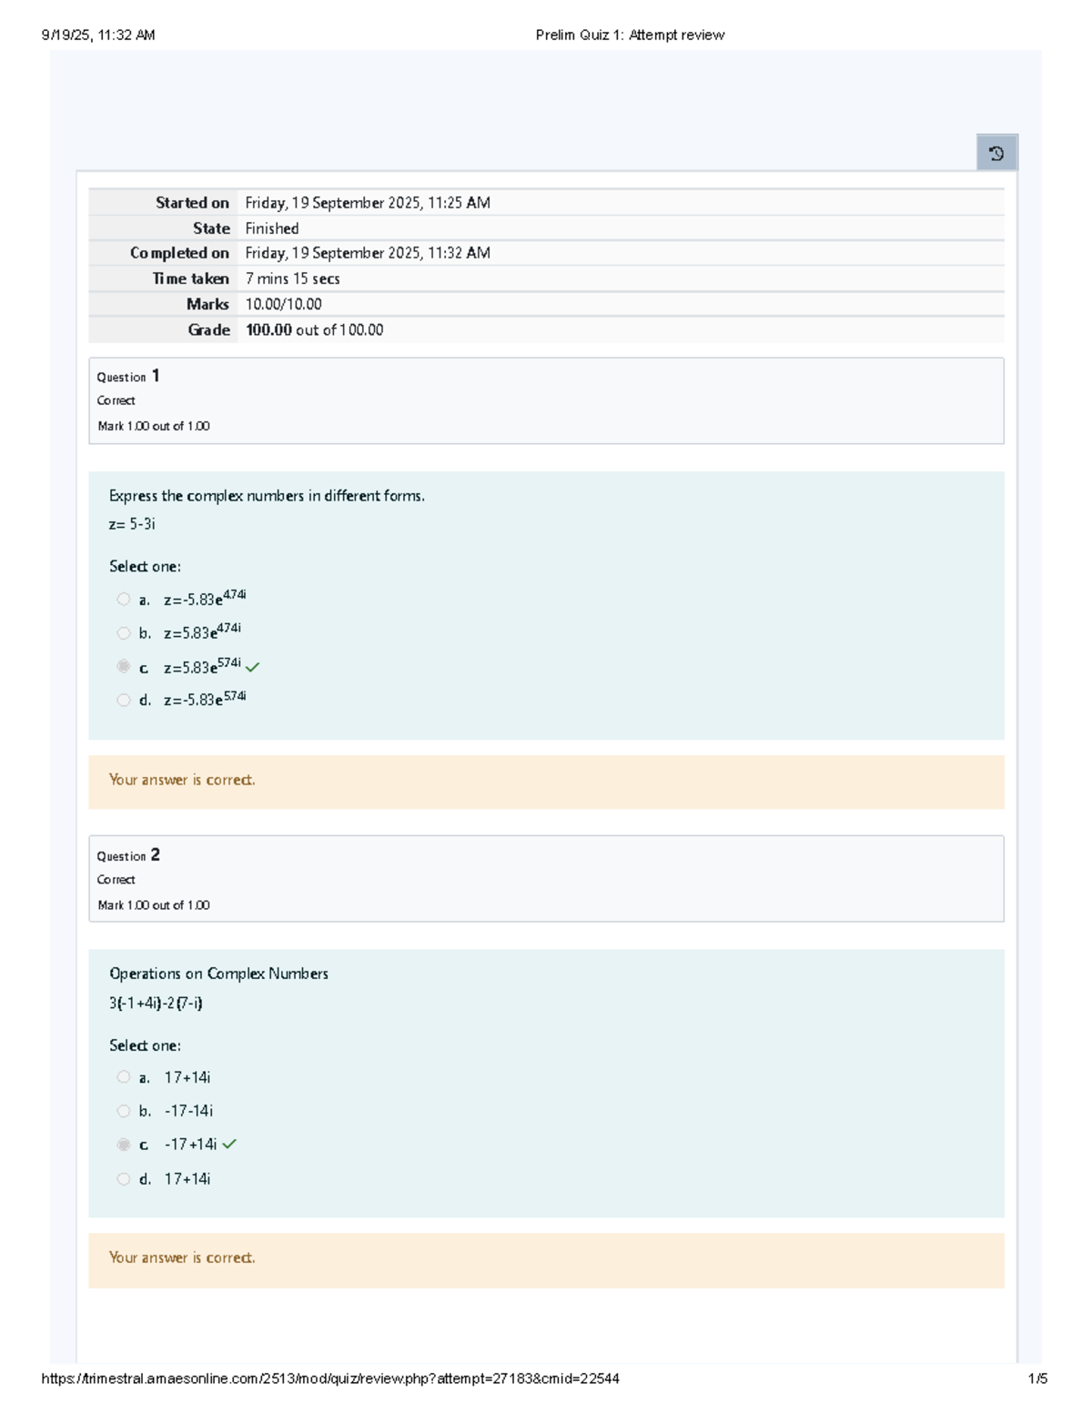This screenshot has height=1413, width=1092.
Task: Click the "Prelim Quiz 1: Attempt review" page title
Action: click(x=630, y=35)
